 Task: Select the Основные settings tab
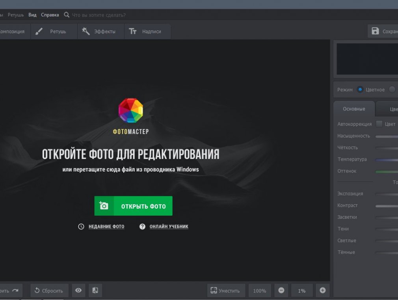pyautogui.click(x=354, y=109)
